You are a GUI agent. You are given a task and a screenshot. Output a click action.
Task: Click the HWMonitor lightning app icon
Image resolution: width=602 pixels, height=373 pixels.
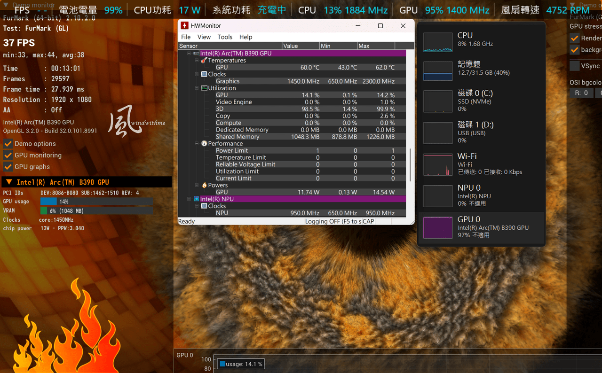(185, 25)
